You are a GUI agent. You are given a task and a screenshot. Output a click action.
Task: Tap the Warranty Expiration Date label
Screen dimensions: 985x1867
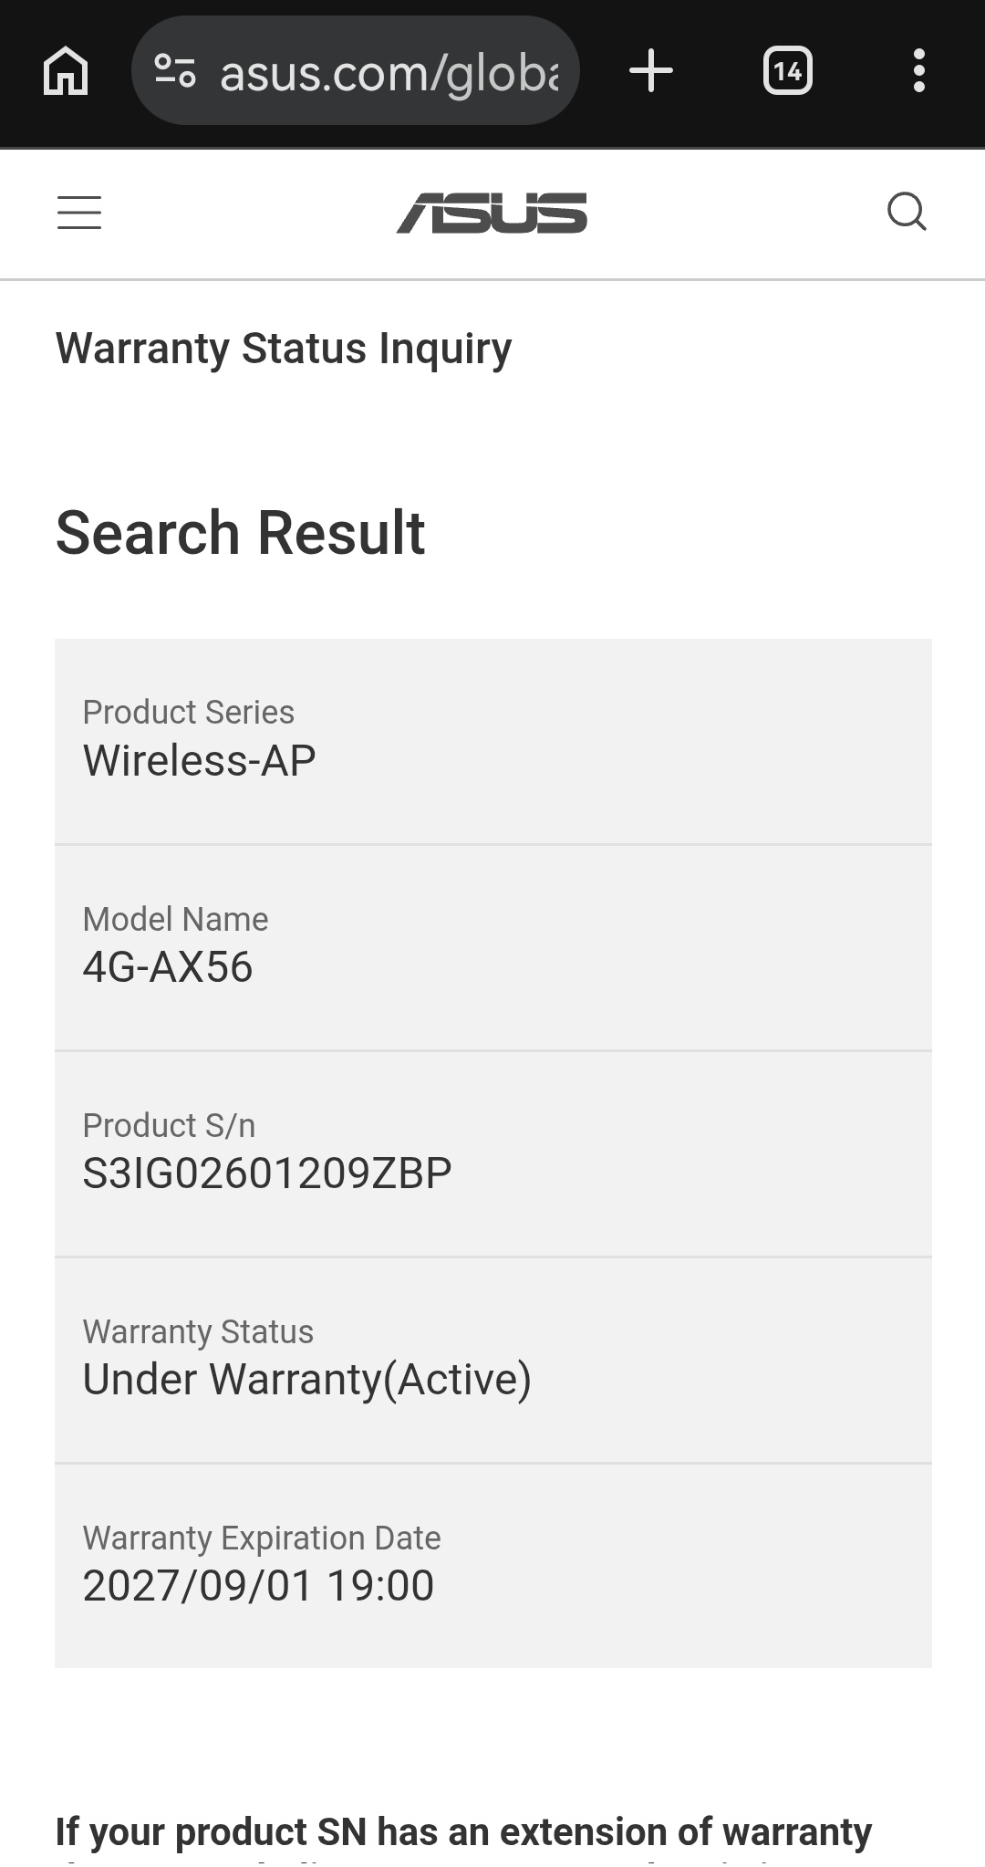click(262, 1538)
